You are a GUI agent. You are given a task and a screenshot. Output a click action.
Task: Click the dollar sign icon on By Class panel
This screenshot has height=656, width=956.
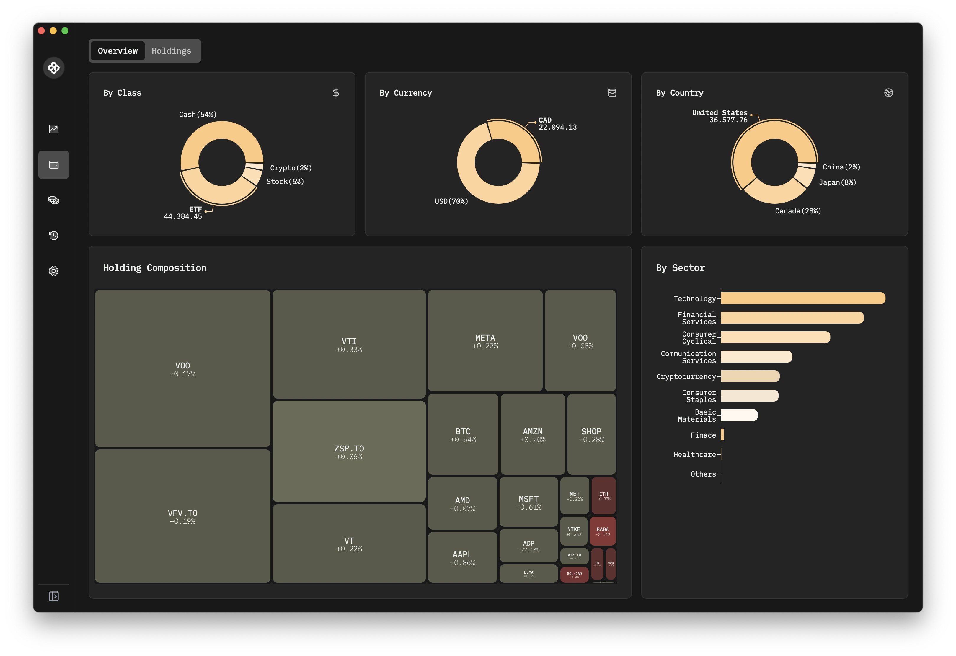(336, 93)
